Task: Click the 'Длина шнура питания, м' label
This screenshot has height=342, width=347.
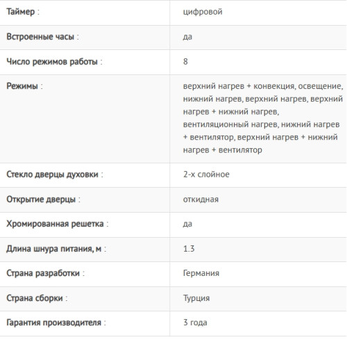Action: [54, 249]
